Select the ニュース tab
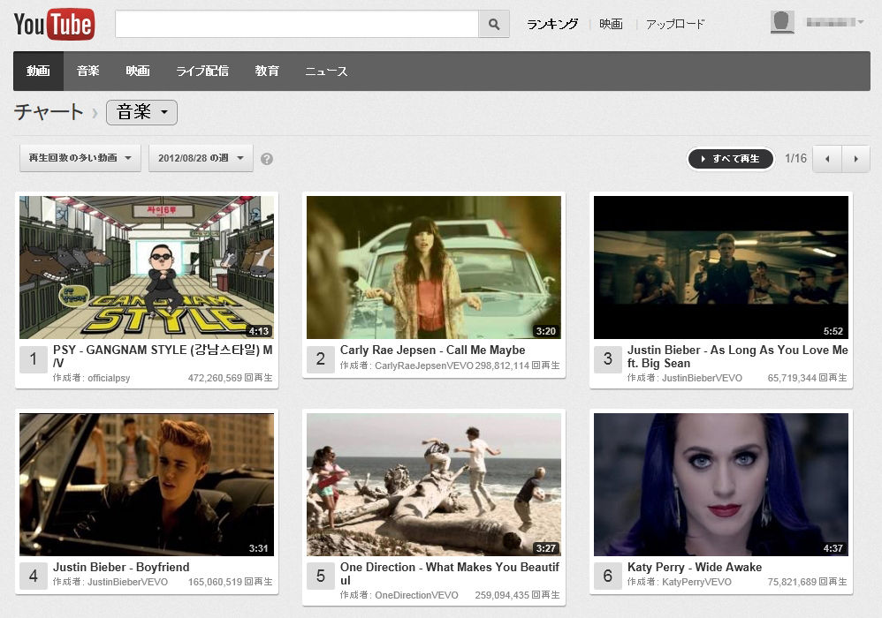The height and width of the screenshot is (618, 882). 326,71
